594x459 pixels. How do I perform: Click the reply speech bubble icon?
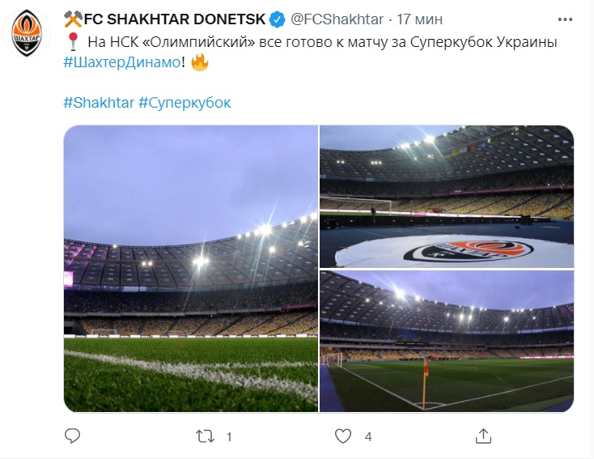[72, 436]
